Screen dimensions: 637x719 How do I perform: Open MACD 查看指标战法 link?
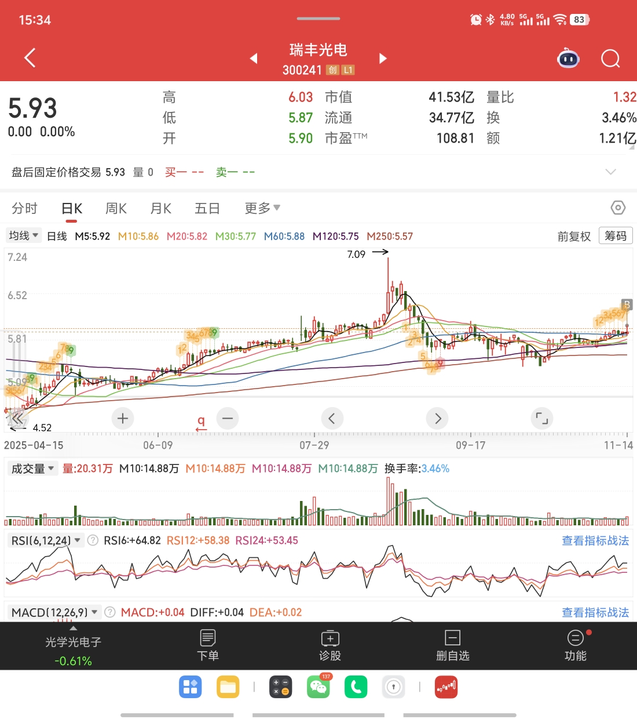(595, 612)
